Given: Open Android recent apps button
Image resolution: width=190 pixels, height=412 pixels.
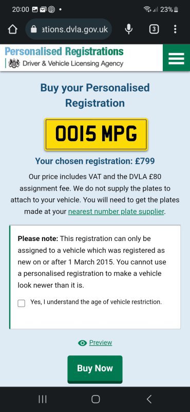Looking at the screenshot, I should point(43,399).
